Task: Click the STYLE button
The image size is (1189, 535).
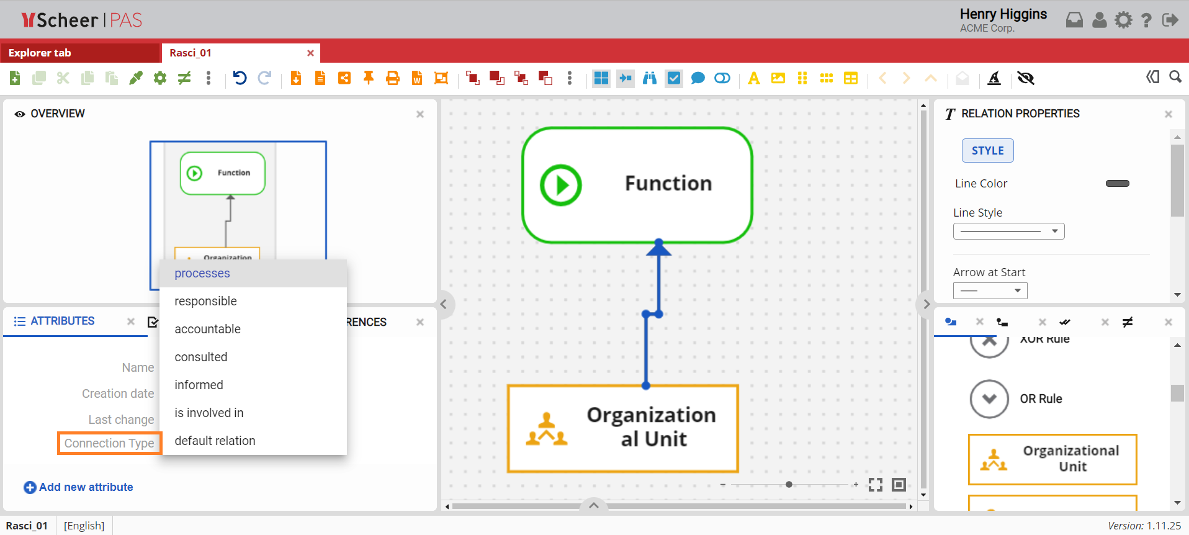Action: [987, 151]
